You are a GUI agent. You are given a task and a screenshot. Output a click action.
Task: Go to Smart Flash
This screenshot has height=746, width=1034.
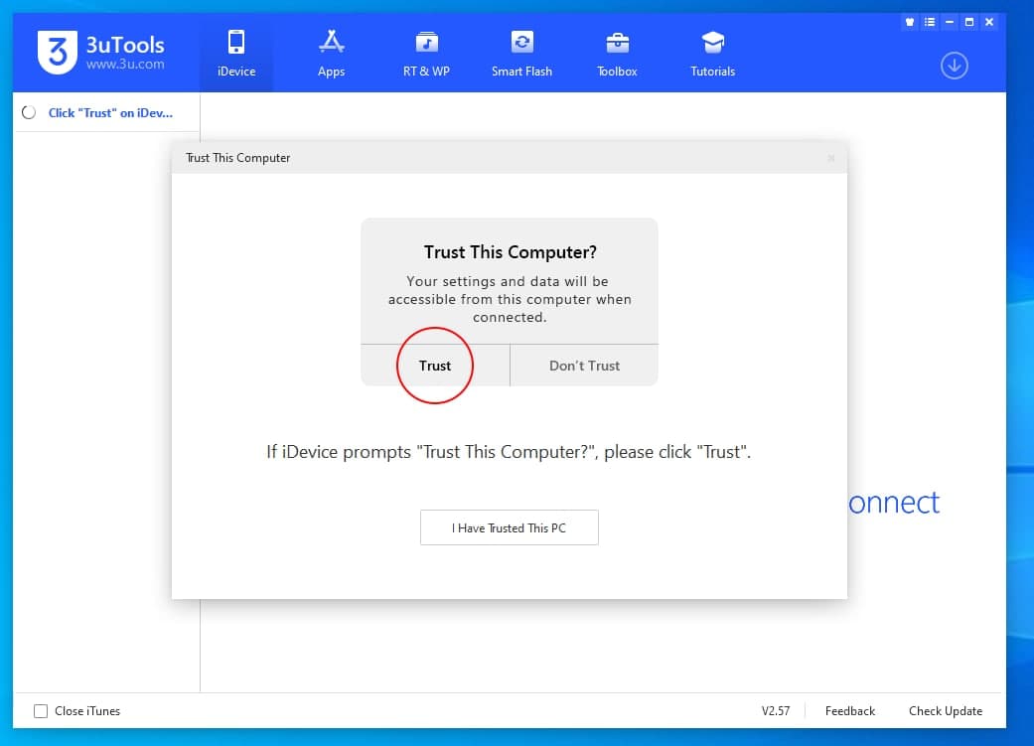tap(521, 54)
